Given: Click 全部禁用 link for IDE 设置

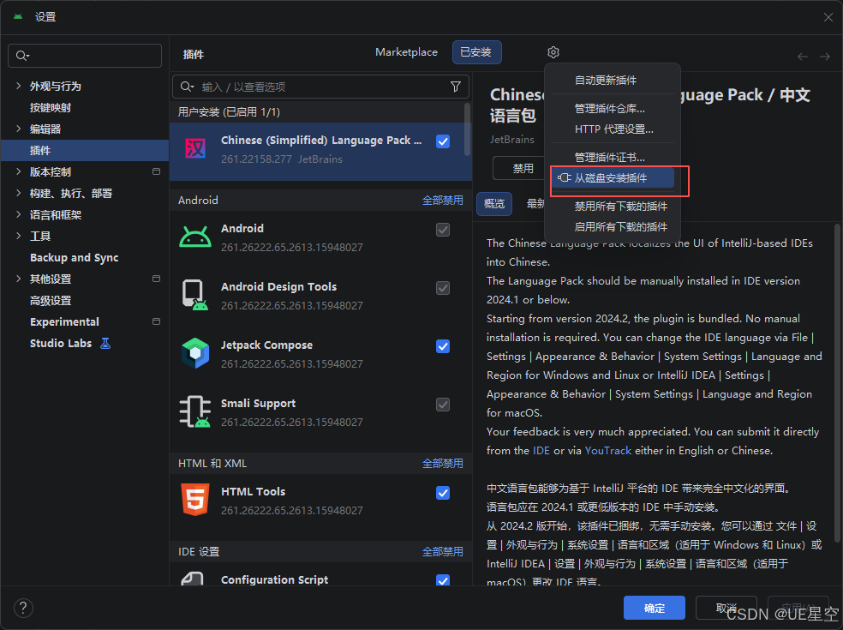Looking at the screenshot, I should (x=442, y=551).
